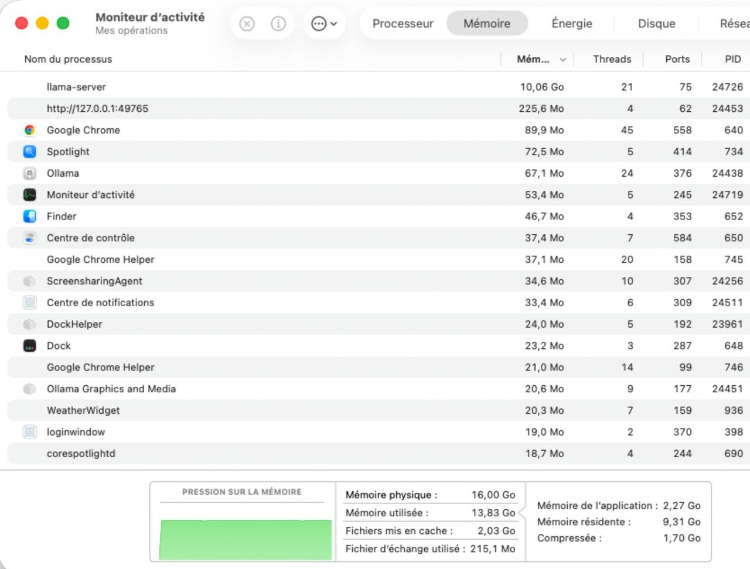Click the 10,06 Go memory value
750x569 pixels.
[x=542, y=87]
